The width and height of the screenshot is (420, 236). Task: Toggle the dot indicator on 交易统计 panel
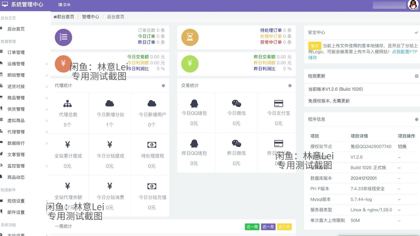coord(290,86)
